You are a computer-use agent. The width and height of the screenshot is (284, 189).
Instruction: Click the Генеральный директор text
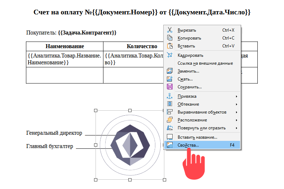click(x=54, y=133)
